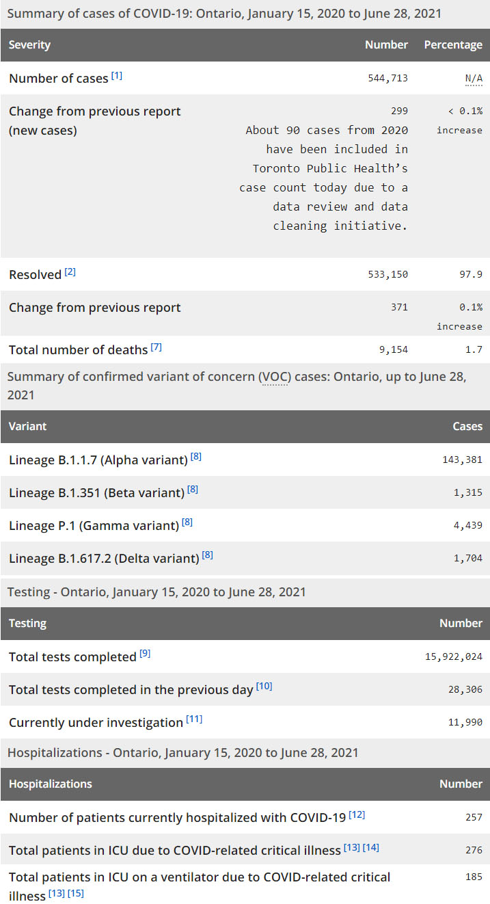490x904 pixels.
Task: Open footnote 1 beside Number of cases
Action: click(x=117, y=76)
